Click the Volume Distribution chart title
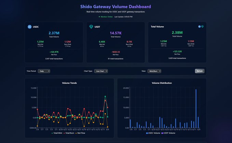This screenshot has height=143, width=232. tap(162, 83)
